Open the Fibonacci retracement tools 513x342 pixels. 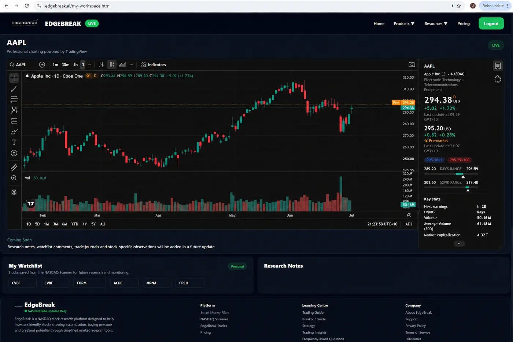[14, 99]
